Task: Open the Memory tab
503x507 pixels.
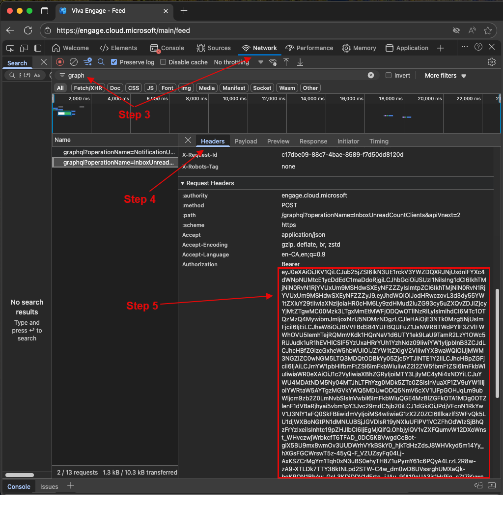Action: (x=359, y=48)
